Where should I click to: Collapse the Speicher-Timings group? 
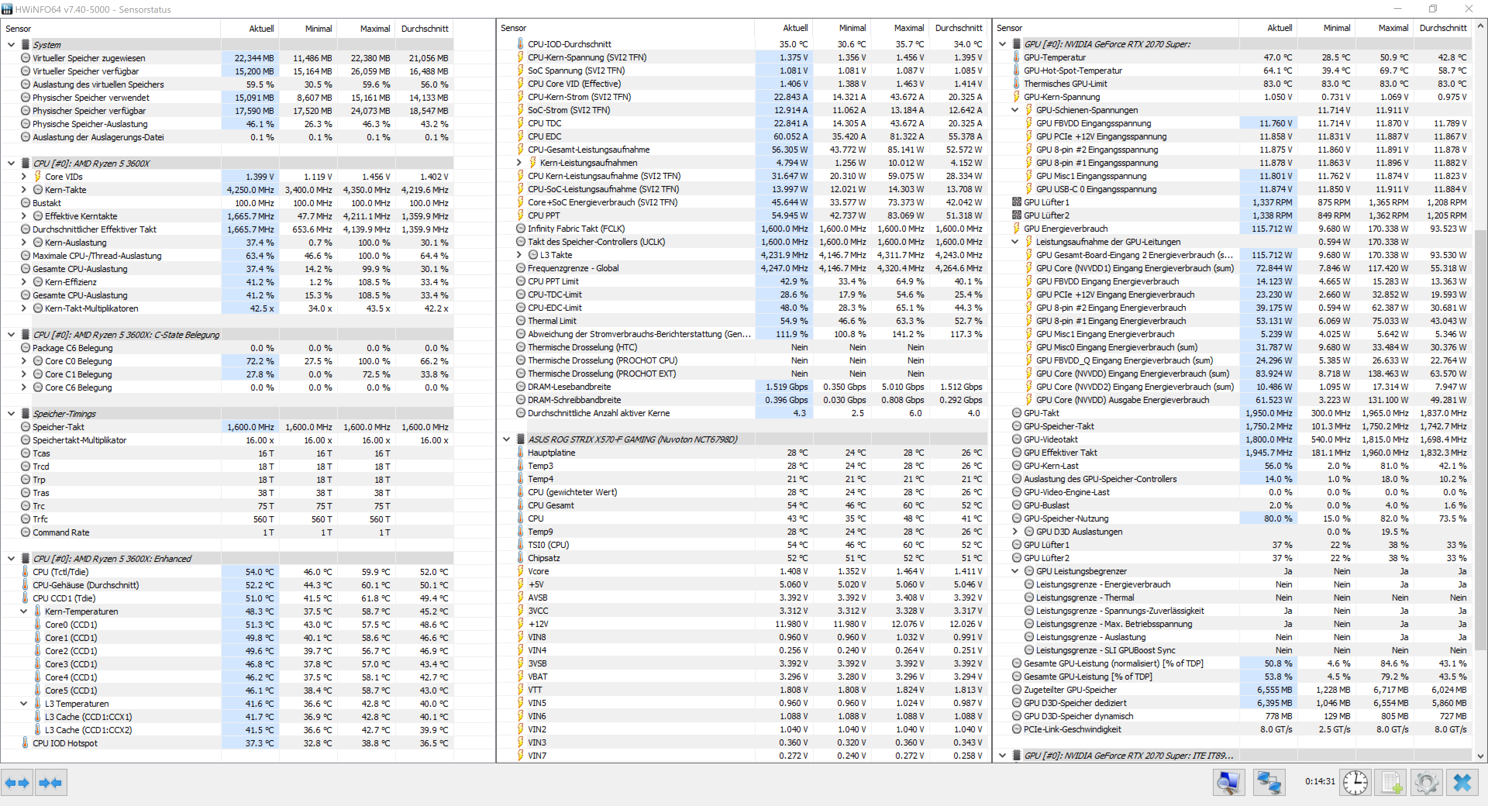(x=11, y=414)
